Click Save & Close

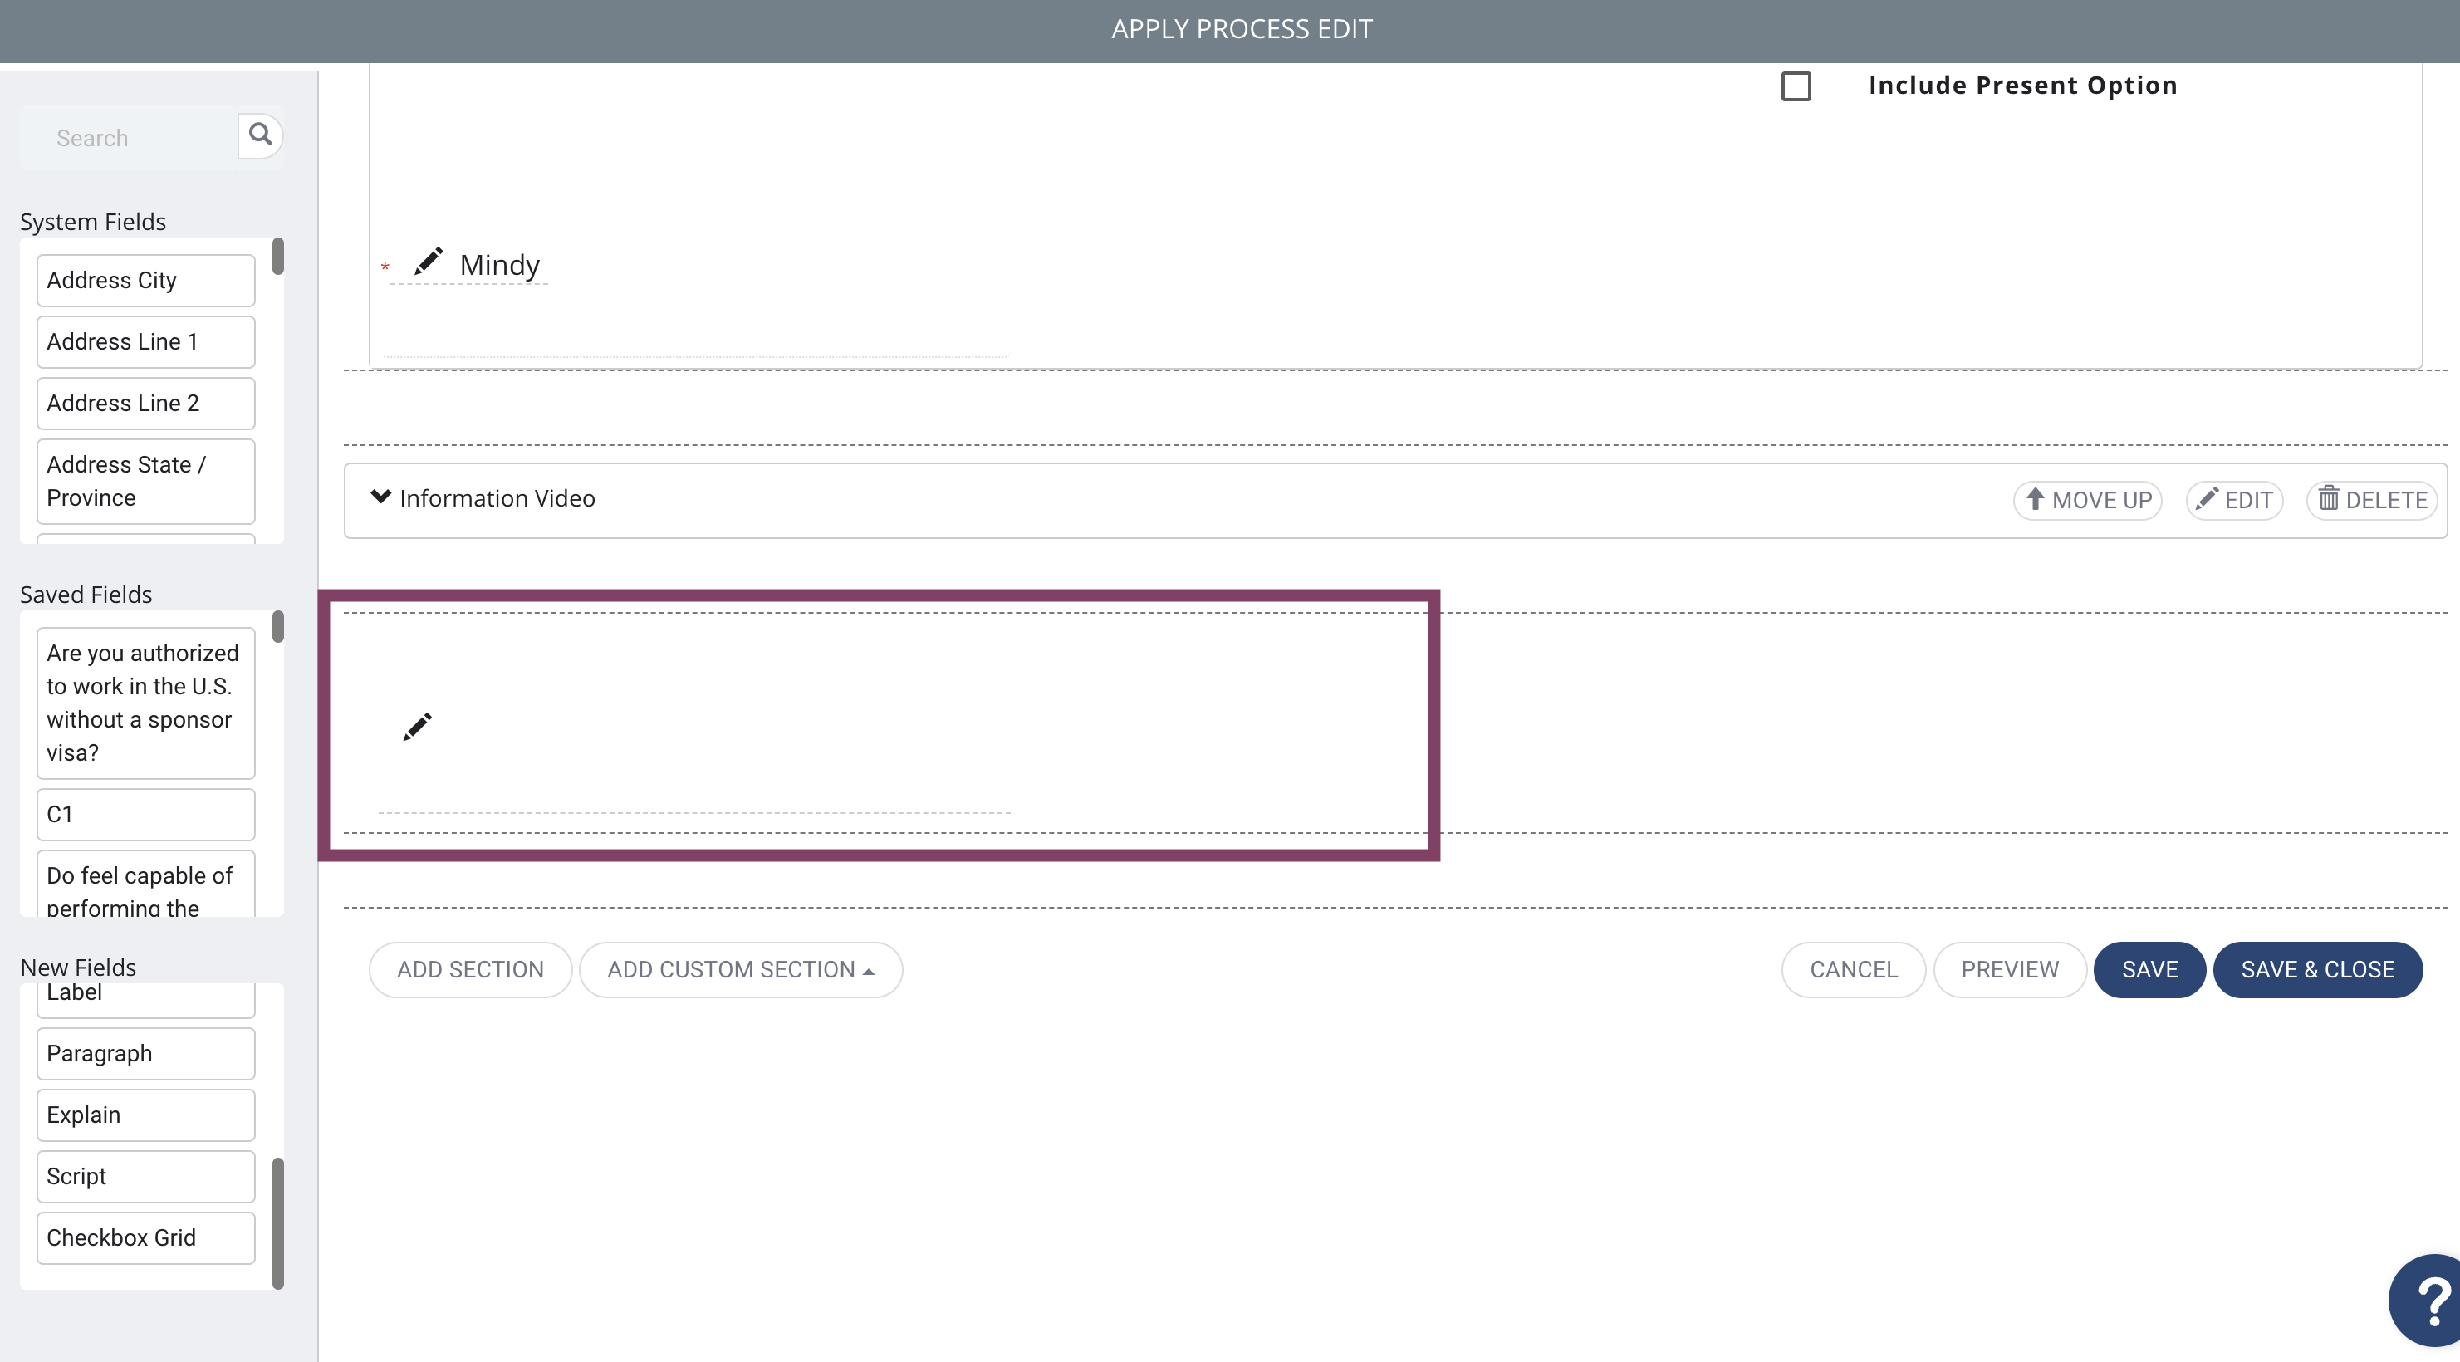pos(2317,969)
